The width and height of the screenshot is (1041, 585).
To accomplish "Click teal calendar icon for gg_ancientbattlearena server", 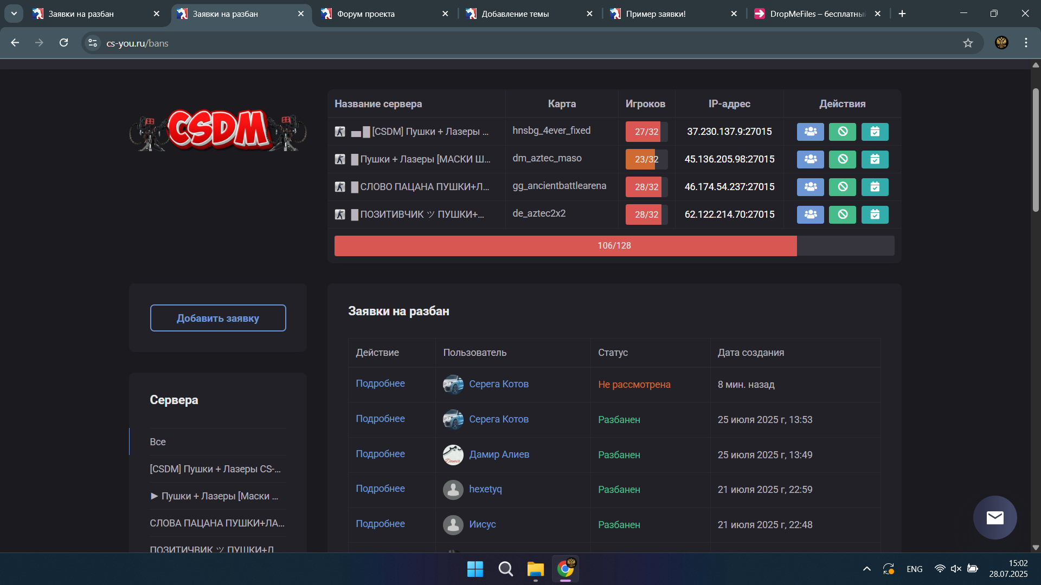I will click(875, 187).
